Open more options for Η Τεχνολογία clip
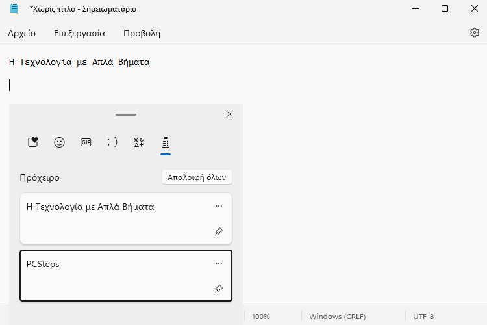Screen dimensions: 487x325 [219, 206]
